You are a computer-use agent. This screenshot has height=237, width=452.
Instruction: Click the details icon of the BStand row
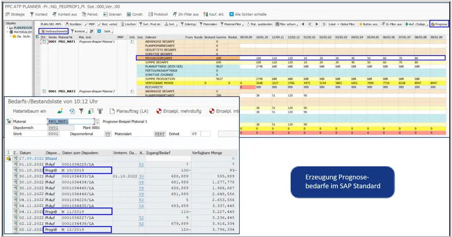[16, 159]
